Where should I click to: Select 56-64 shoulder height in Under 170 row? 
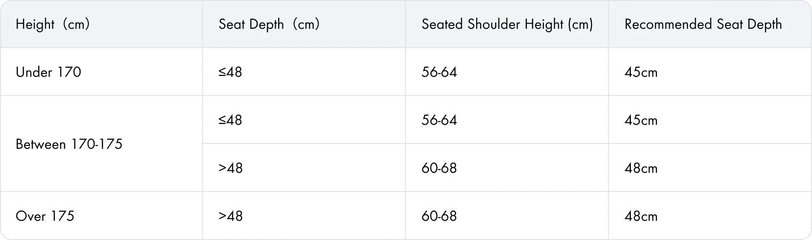pyautogui.click(x=439, y=72)
